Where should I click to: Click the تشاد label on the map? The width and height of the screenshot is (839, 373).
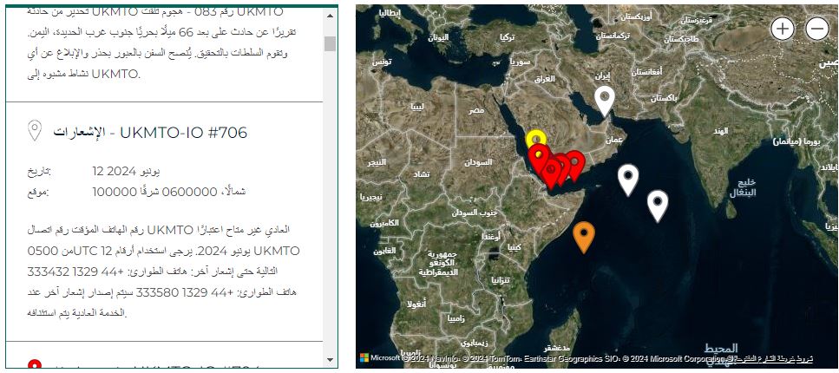click(x=421, y=174)
